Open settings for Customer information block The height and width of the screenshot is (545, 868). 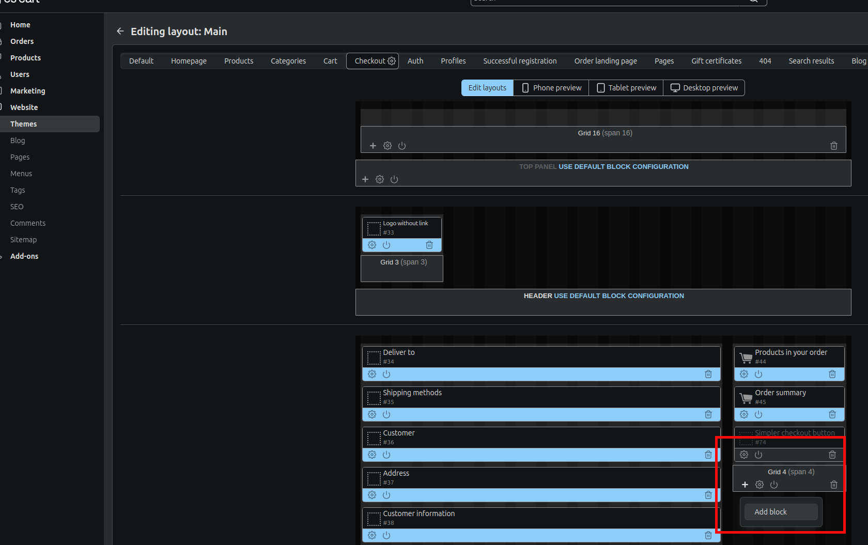click(x=372, y=535)
